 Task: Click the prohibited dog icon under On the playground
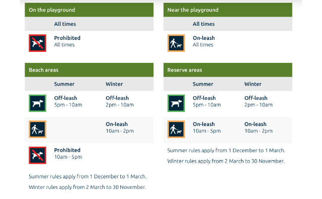tap(37, 43)
